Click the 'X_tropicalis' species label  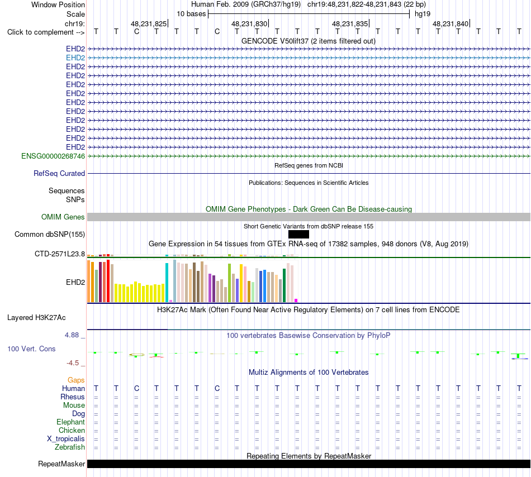click(x=66, y=439)
